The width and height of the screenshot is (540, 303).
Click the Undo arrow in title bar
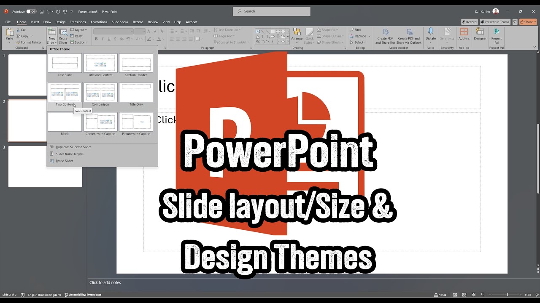49,11
